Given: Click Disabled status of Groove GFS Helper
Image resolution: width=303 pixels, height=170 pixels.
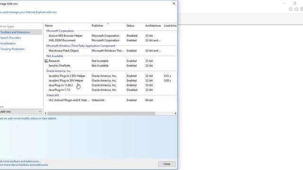Looking at the screenshot, I should click(x=132, y=36).
